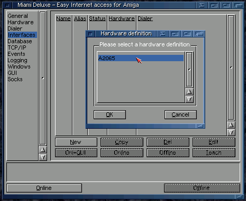Click the down arrow below the settings category list
246x201 pixels.
(43, 157)
